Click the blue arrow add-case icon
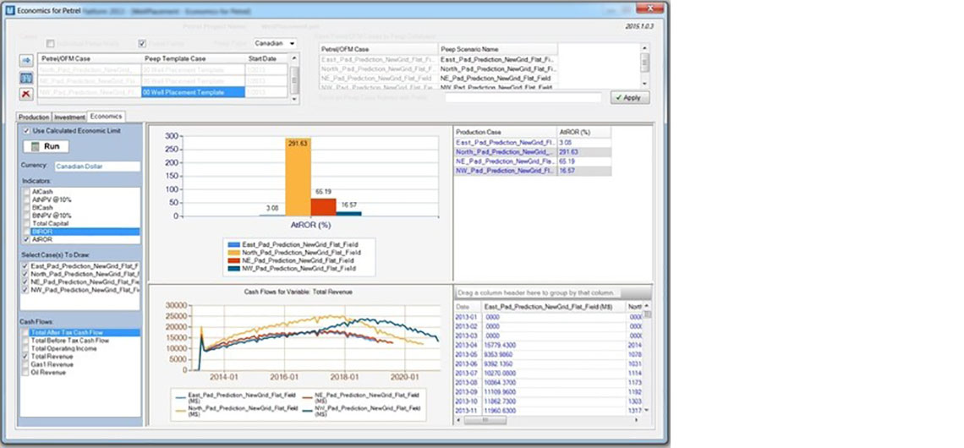This screenshot has height=448, width=964. point(26,61)
